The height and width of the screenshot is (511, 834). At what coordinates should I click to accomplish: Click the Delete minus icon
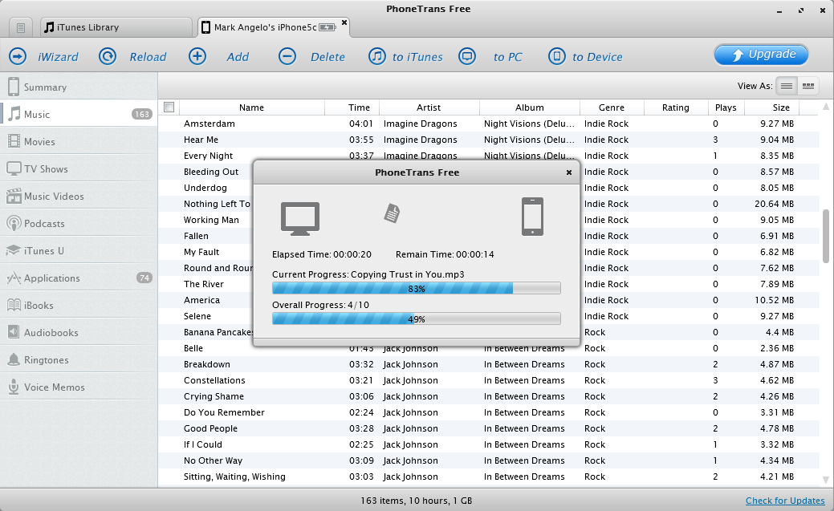pyautogui.click(x=287, y=56)
